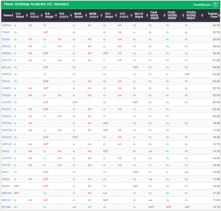Open the GSRAY stock row

pos(6,25)
